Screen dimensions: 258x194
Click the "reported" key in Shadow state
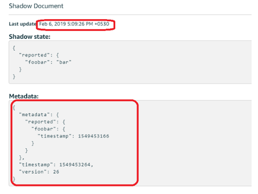(34, 55)
